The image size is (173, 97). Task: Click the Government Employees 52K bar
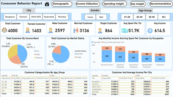[x=133, y=58]
